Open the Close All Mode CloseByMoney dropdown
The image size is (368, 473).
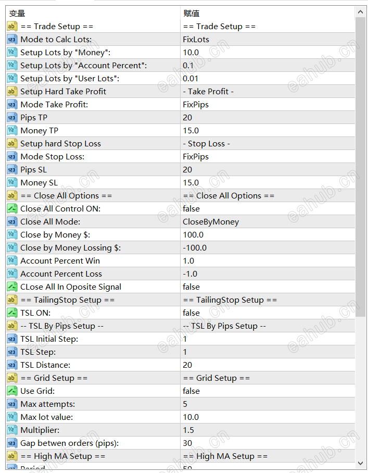click(211, 221)
